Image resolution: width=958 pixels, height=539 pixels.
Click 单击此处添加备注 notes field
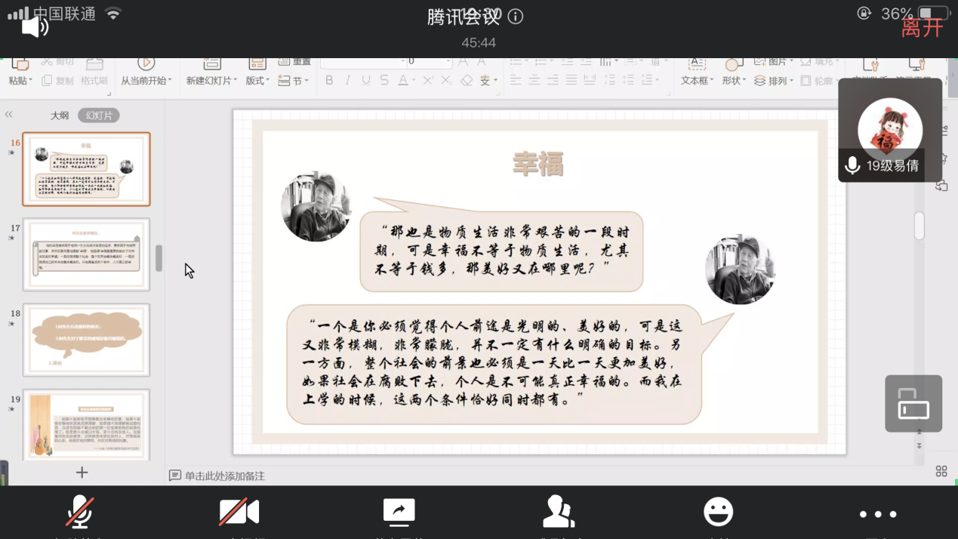225,476
